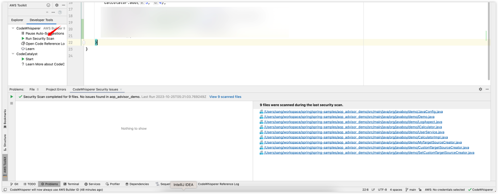Open JavaConfig.java scanned file link
Image resolution: width=498 pixels, height=194 pixels.
coord(353,112)
